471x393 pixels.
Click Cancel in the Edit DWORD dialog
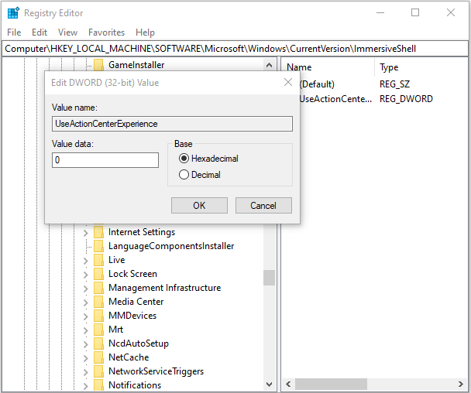[x=263, y=206]
